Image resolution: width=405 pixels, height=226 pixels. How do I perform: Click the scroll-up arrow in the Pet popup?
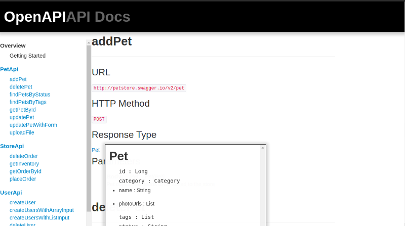click(x=262, y=148)
